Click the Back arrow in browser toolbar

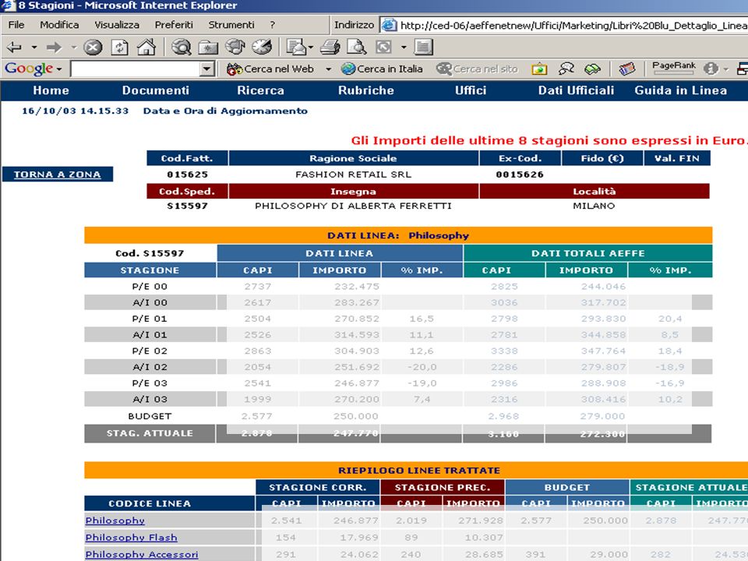point(14,48)
